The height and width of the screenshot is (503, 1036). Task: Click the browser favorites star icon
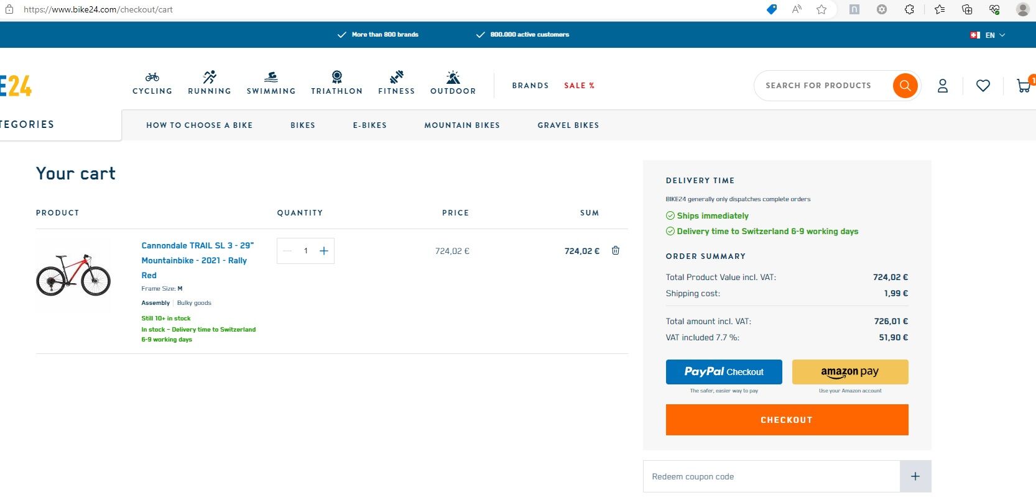(x=821, y=9)
